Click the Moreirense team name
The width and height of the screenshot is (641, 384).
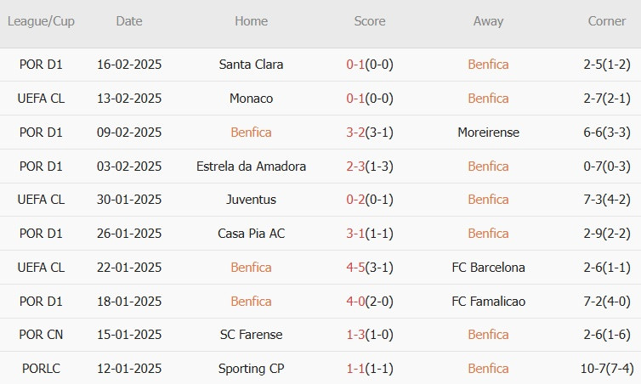coord(488,133)
